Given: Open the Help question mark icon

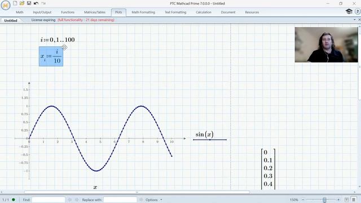Looking at the screenshot, I should pyautogui.click(x=358, y=12).
